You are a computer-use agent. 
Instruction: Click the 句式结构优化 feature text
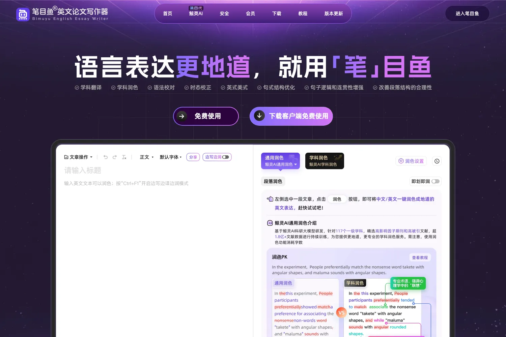click(279, 87)
